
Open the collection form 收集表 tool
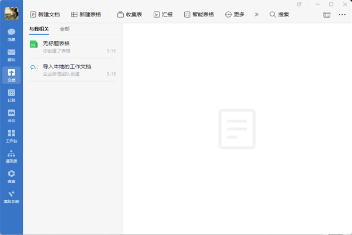[x=130, y=15]
